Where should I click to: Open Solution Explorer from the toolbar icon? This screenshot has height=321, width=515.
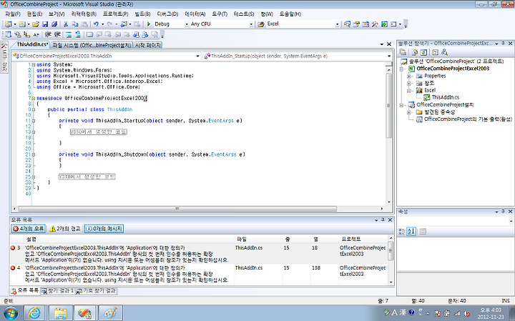coord(347,24)
